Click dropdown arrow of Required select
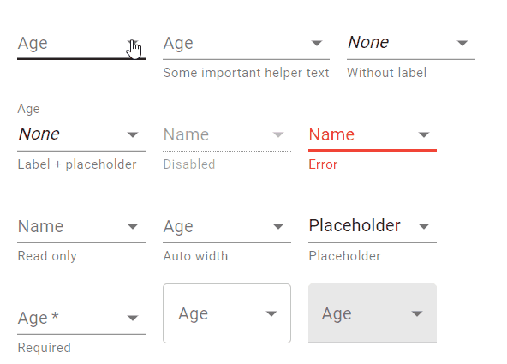Screen dimensions: 507x364 click(133, 318)
